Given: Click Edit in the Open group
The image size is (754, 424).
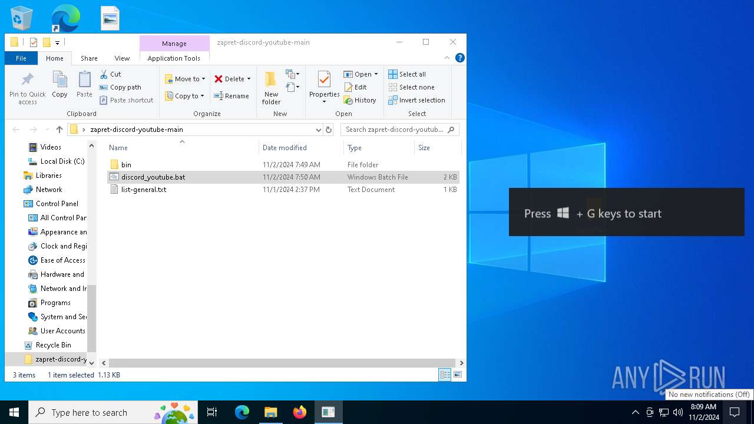Looking at the screenshot, I should (355, 87).
